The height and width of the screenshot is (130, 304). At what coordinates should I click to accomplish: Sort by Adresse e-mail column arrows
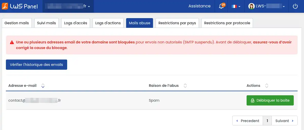coord(43,86)
